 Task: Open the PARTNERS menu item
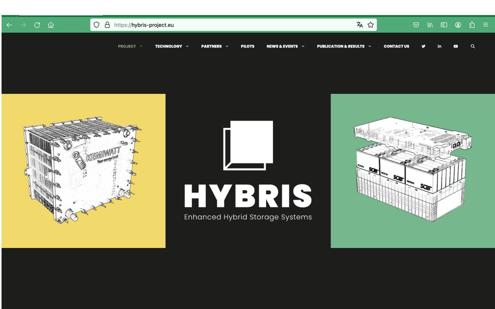coord(211,46)
